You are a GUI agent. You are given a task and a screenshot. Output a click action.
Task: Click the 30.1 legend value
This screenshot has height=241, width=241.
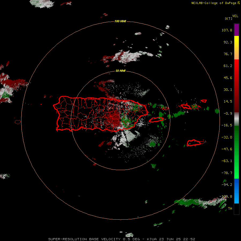[x=228, y=90]
